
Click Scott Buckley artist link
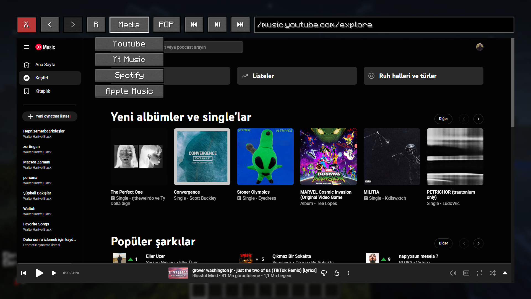coord(203,198)
